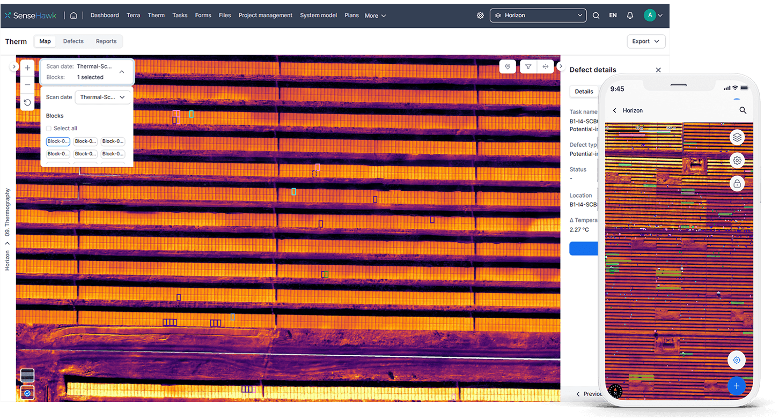The width and height of the screenshot is (779, 419).
Task: Click the Reports tab
Action: click(x=106, y=41)
